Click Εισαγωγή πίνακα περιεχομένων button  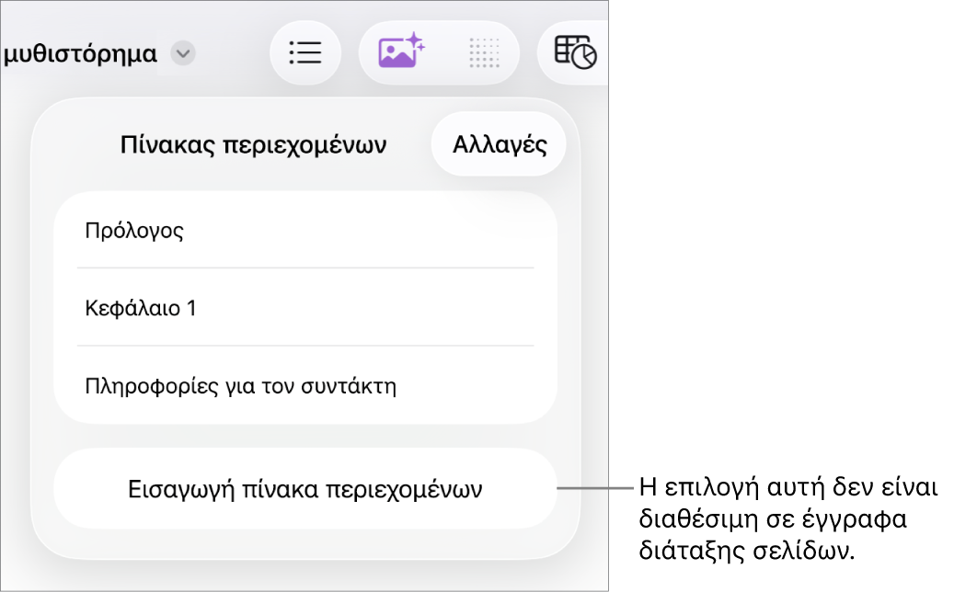coord(305,489)
